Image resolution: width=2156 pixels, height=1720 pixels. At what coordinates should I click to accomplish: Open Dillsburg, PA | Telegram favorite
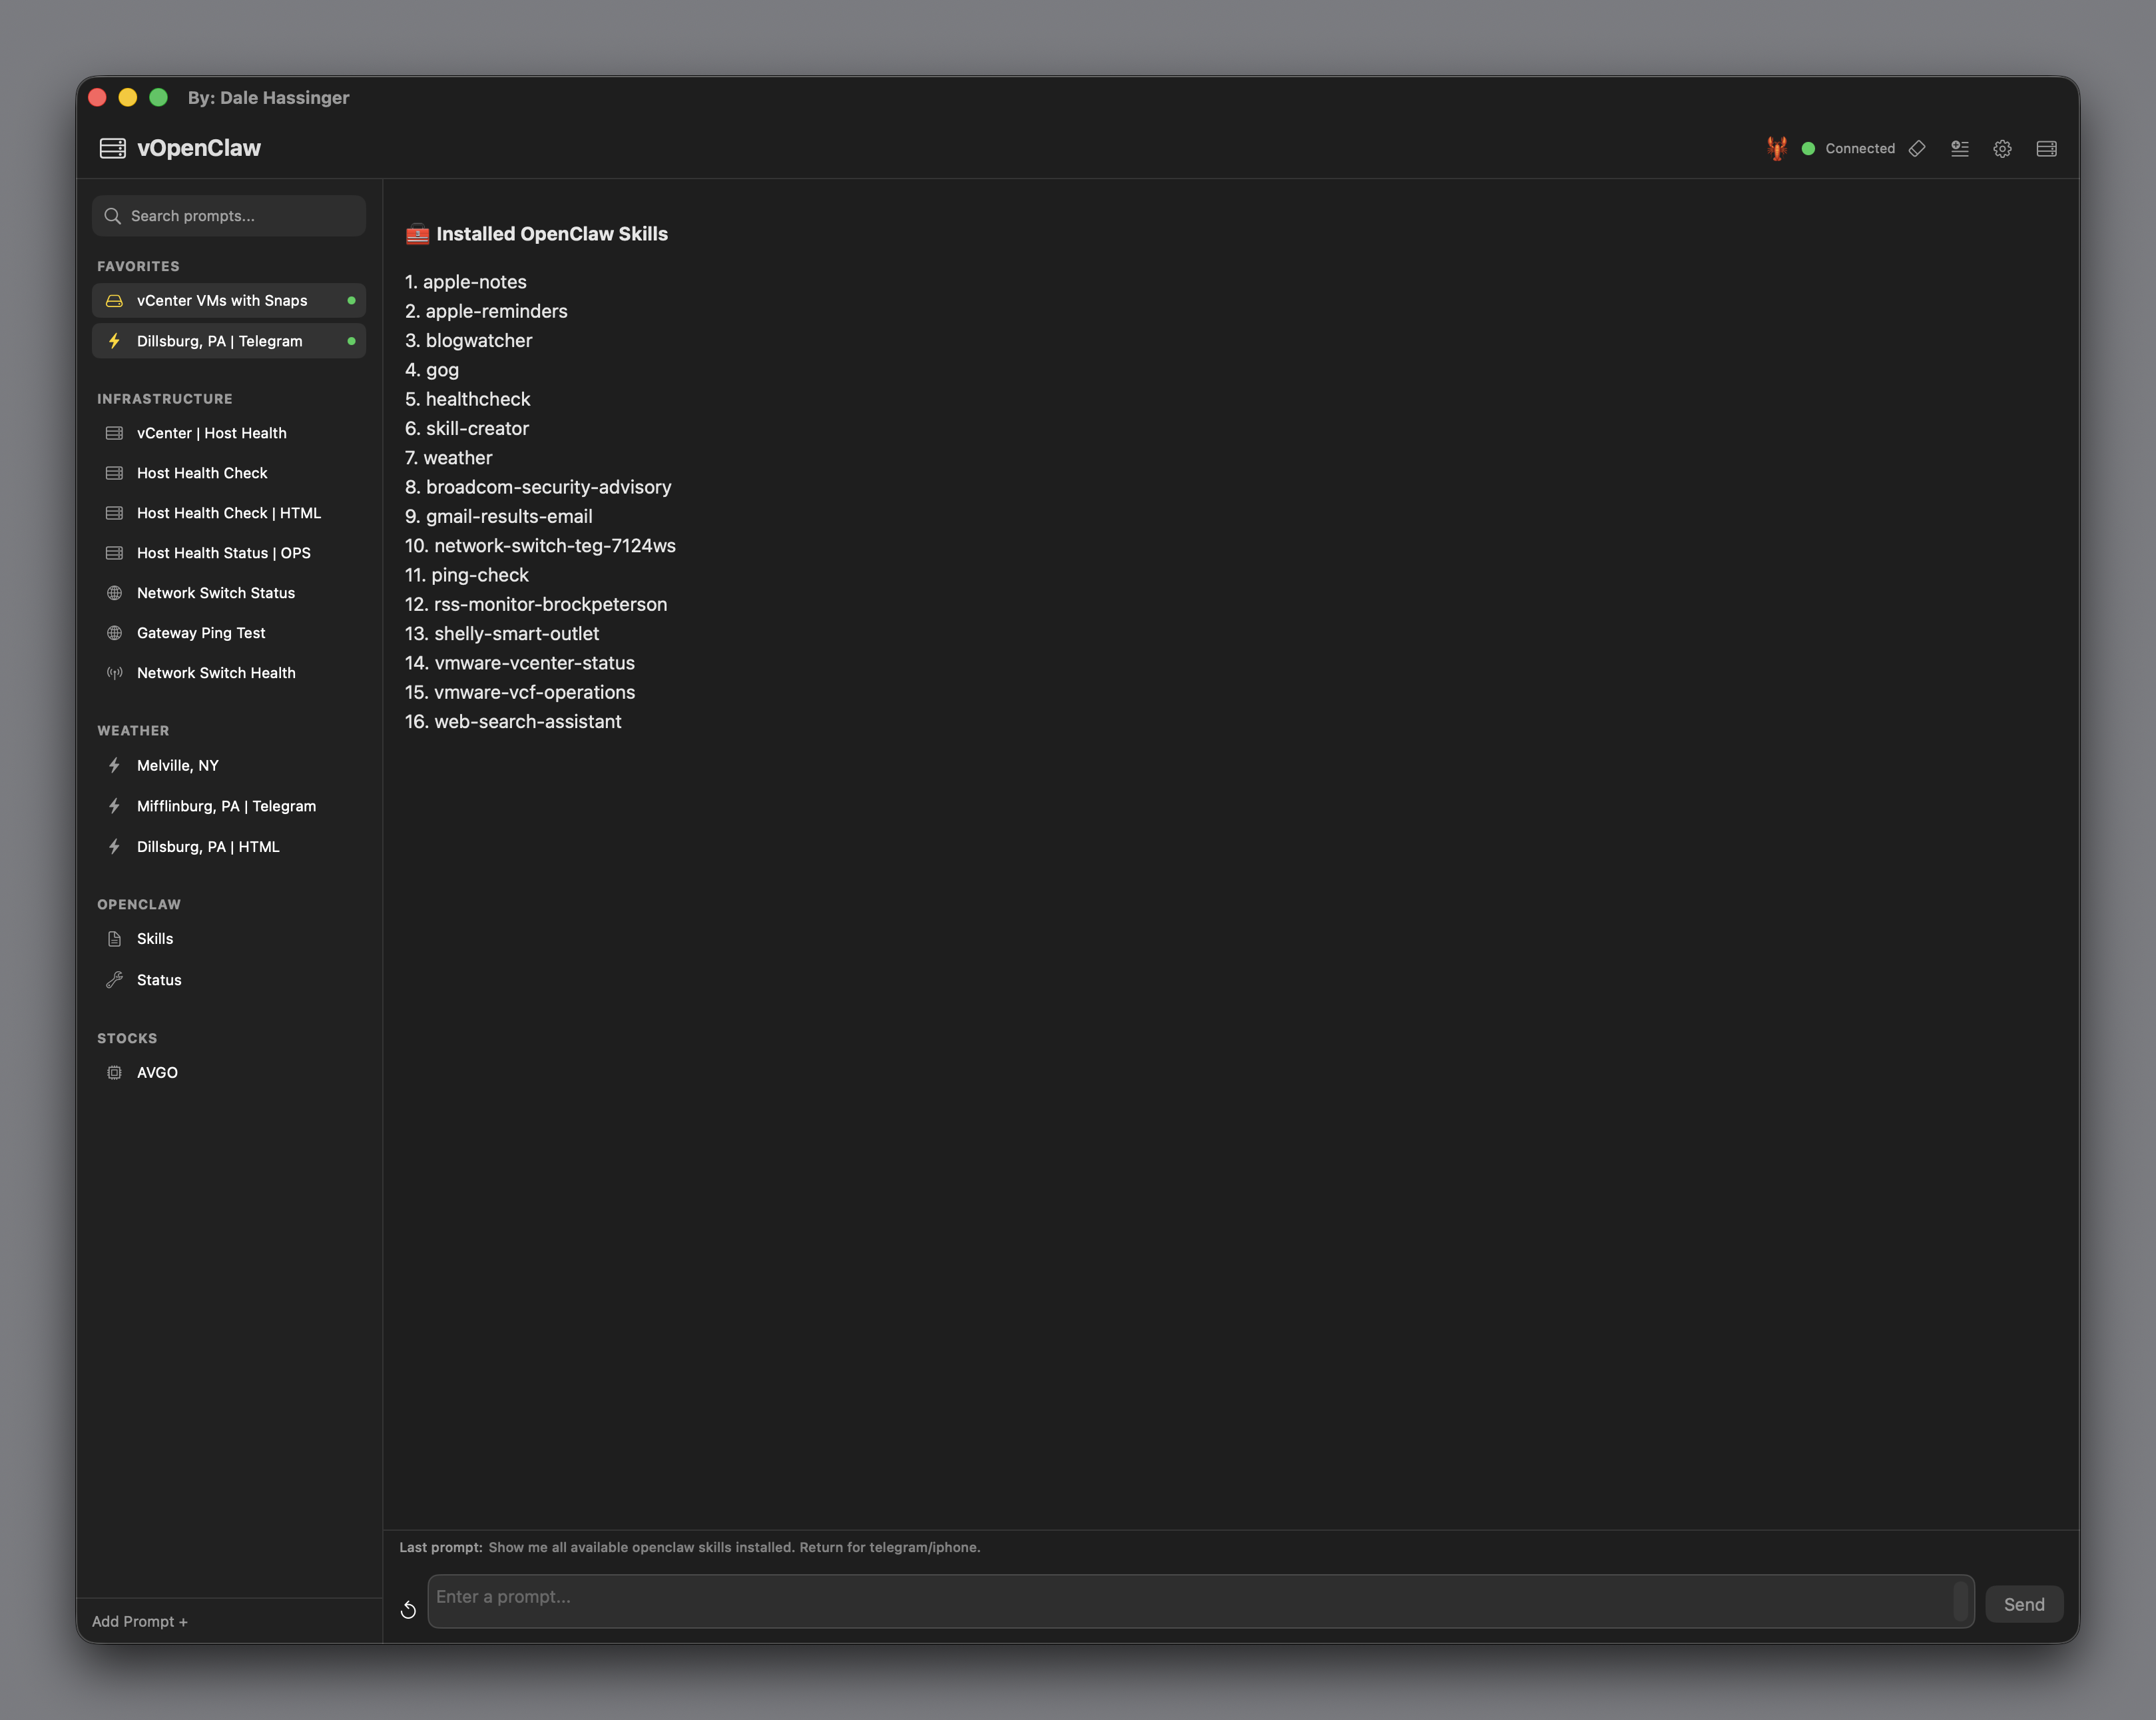point(220,341)
